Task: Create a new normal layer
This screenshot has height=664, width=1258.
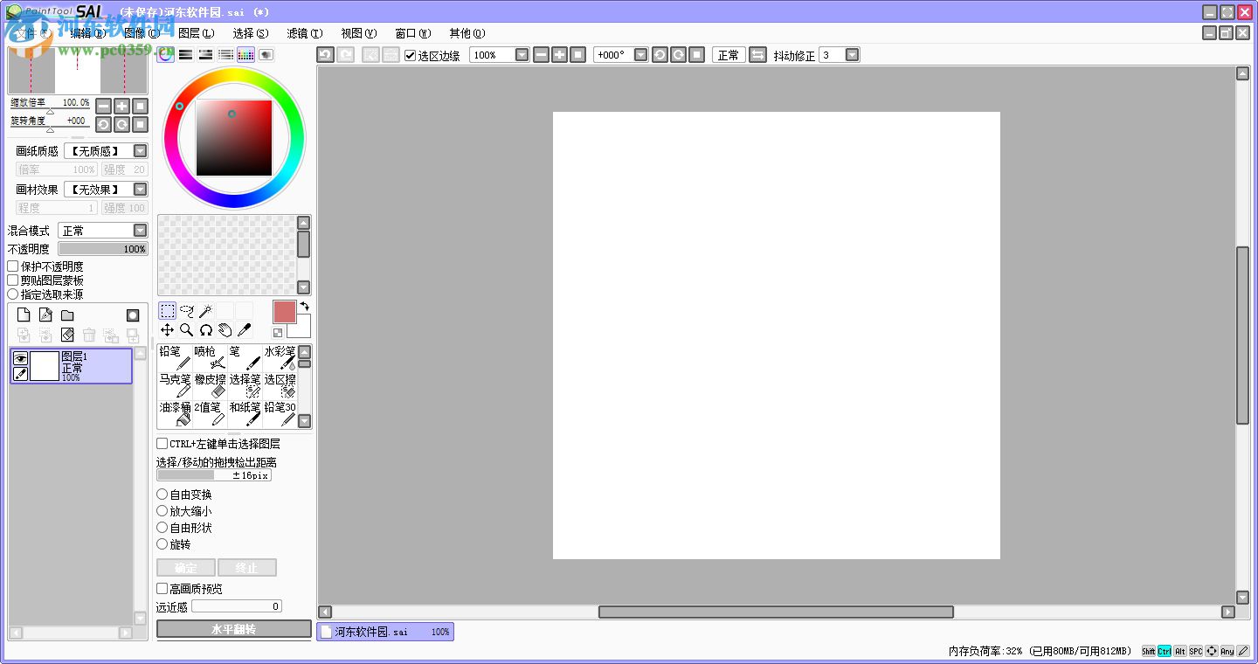Action: point(24,315)
